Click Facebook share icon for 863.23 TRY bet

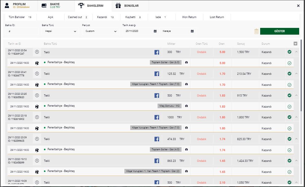point(157,161)
